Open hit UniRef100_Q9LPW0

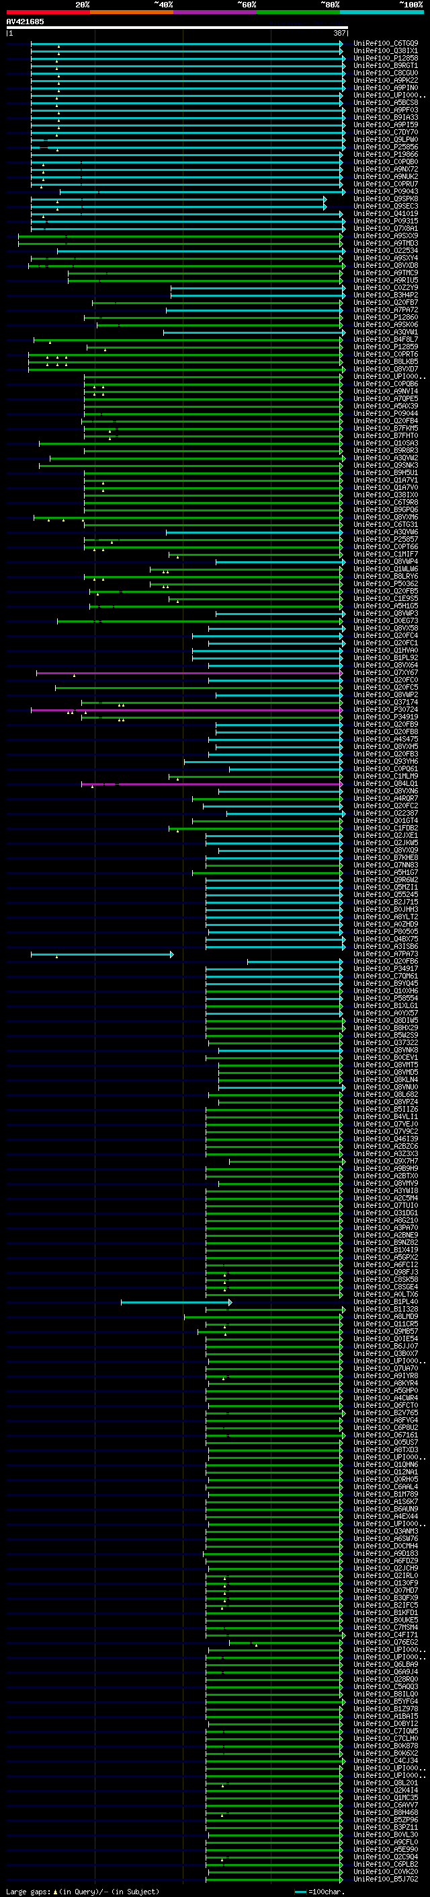[385, 140]
